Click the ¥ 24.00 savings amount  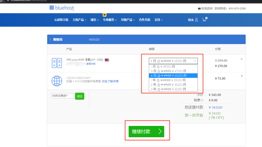pyautogui.click(x=215, y=114)
